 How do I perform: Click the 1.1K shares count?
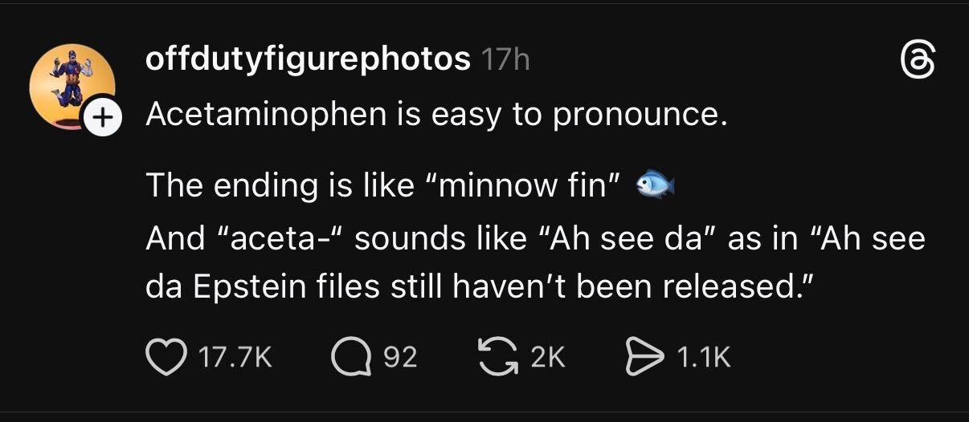(x=704, y=357)
